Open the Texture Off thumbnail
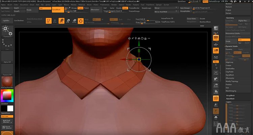Viewport: 253px width, 135px height. coord(7,70)
